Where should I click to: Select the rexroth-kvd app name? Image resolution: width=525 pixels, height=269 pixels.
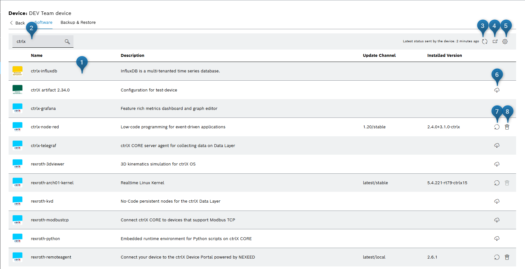(x=42, y=201)
